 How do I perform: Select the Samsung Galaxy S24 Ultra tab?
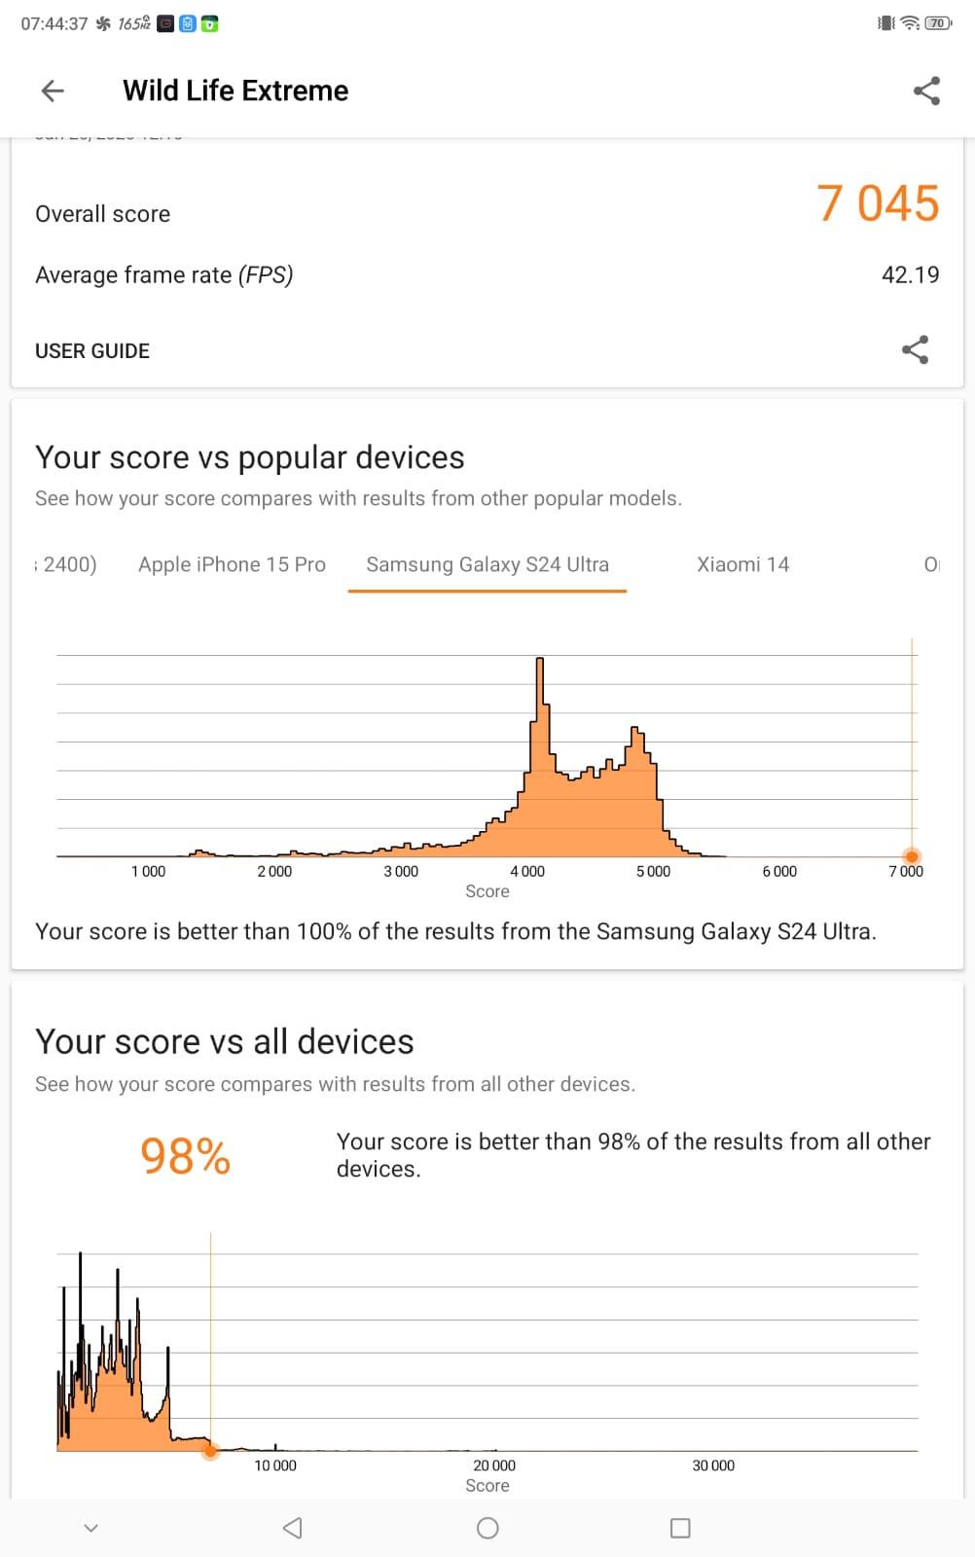487,564
